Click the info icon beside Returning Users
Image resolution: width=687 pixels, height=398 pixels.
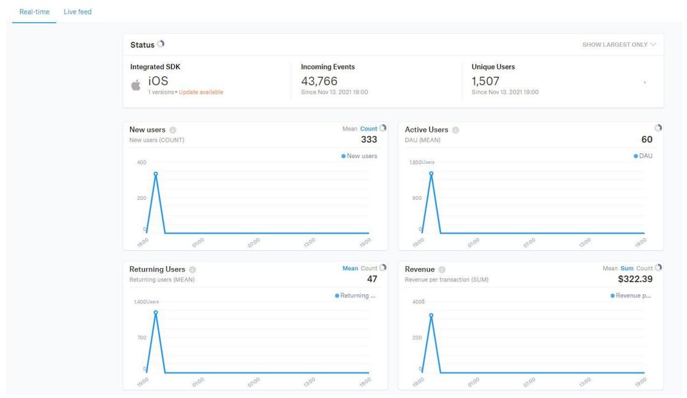tap(192, 270)
